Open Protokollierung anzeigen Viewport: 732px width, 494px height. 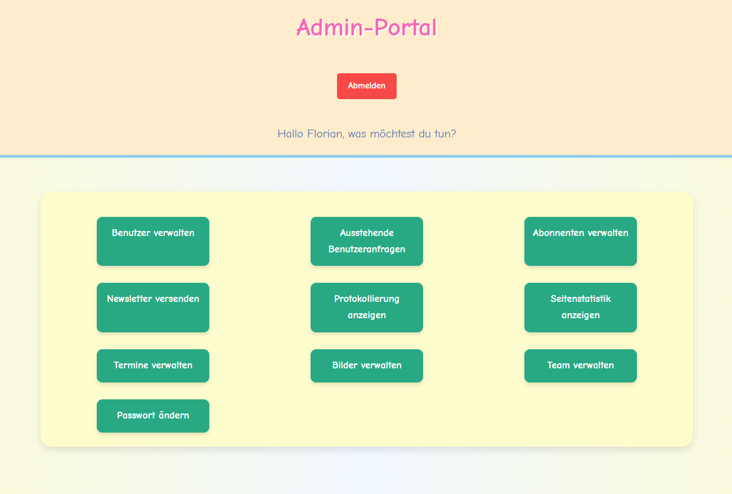(x=367, y=307)
